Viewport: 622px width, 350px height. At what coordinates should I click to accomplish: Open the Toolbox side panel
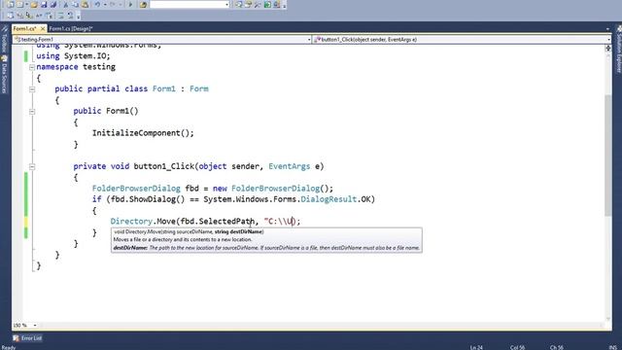tap(4, 40)
